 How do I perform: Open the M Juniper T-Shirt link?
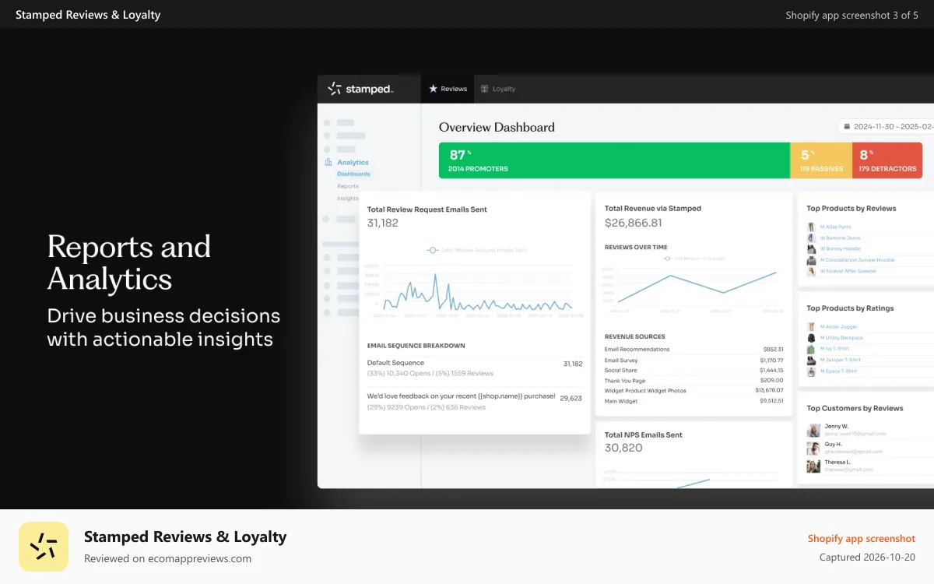840,360
